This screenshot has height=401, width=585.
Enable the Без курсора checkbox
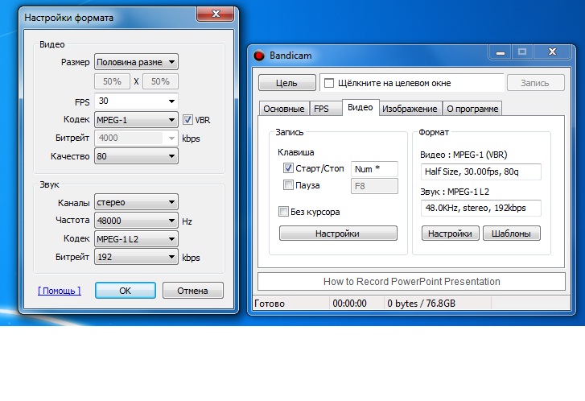283,211
